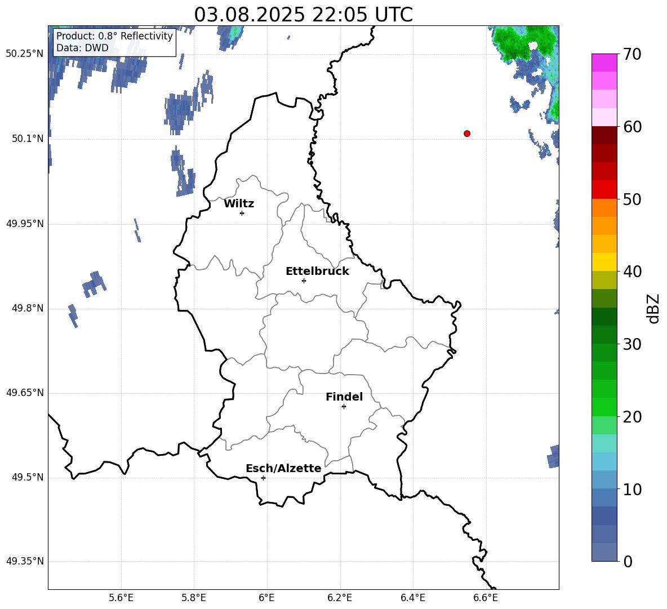Click the Esch/Alzette station cross marker
667x609 pixels.
[x=263, y=478]
